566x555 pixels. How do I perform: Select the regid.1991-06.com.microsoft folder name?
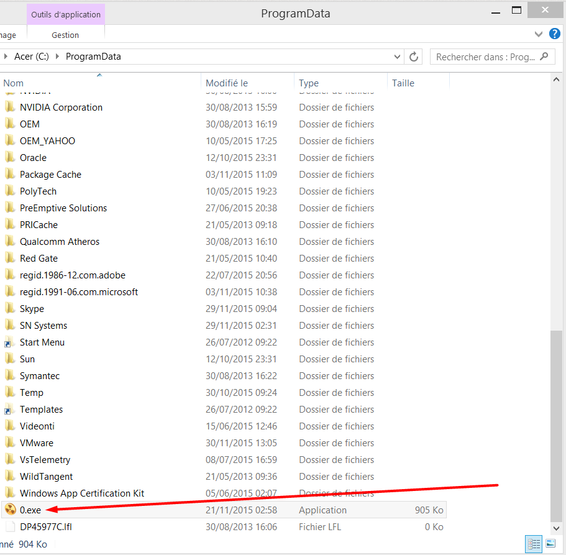coord(79,291)
